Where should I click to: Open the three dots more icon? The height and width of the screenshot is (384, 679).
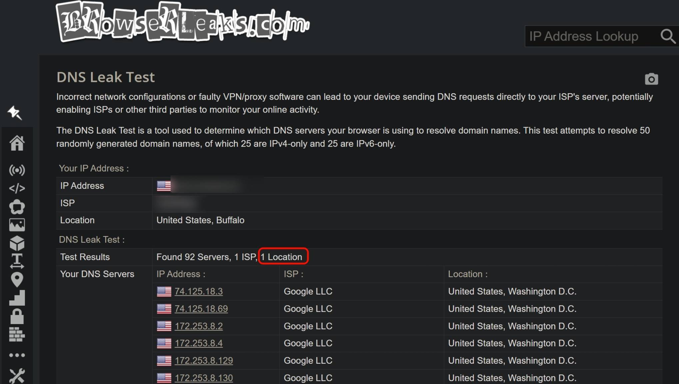pos(17,355)
